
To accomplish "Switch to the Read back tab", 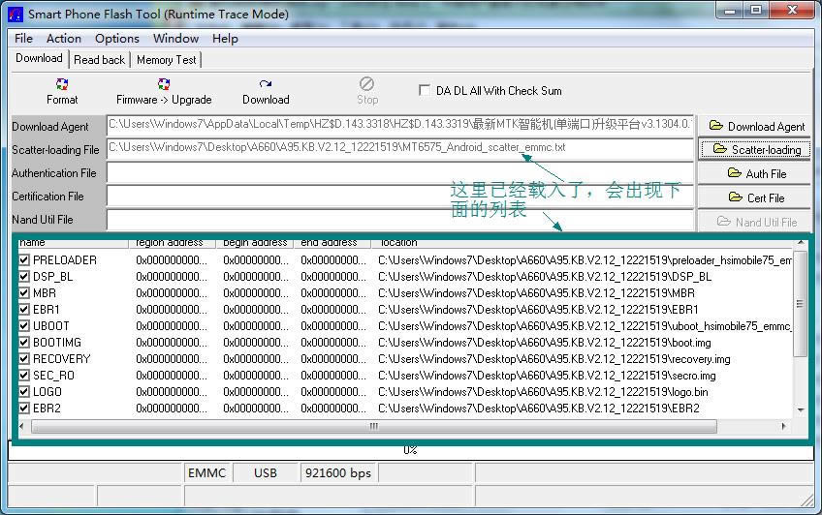I will pyautogui.click(x=99, y=60).
